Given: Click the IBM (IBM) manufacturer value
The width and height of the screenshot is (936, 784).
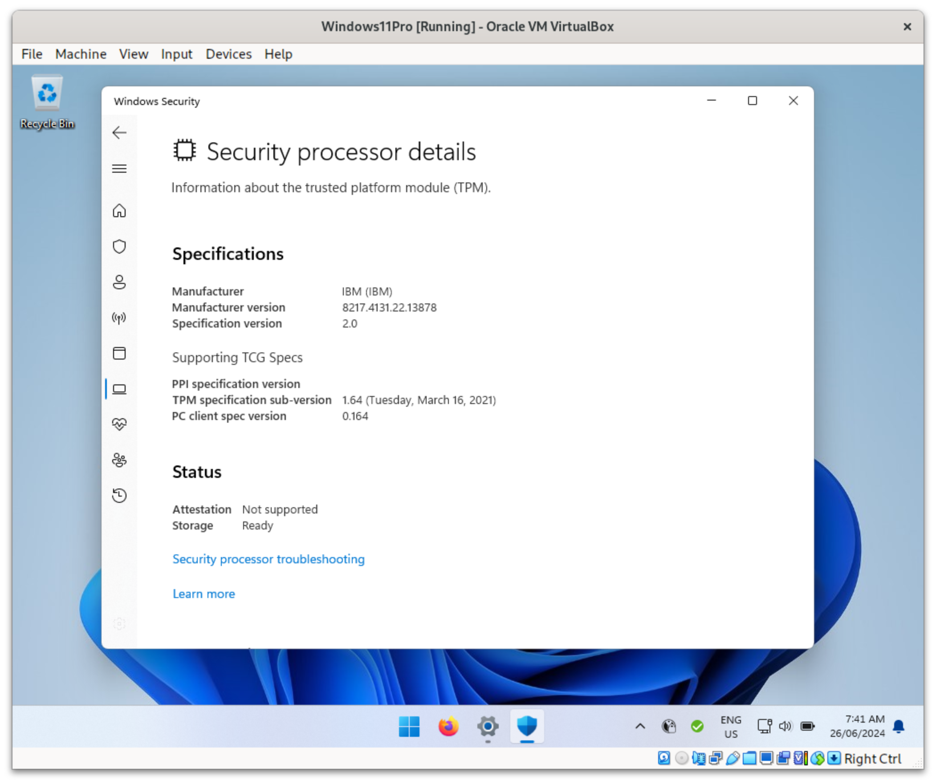Looking at the screenshot, I should click(367, 292).
